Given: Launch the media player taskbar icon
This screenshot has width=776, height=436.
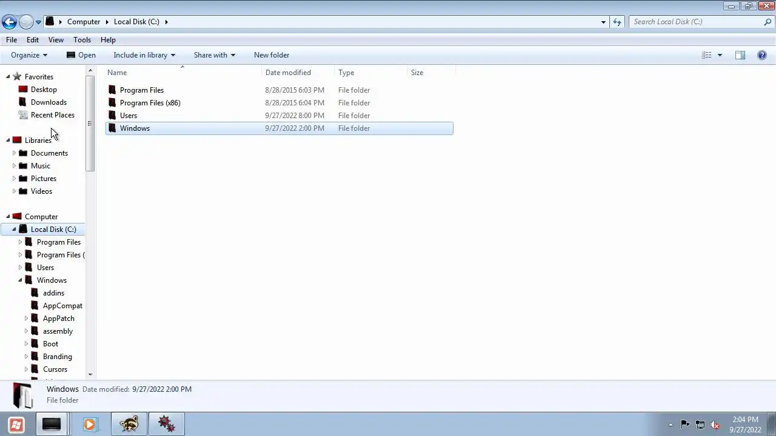Looking at the screenshot, I should tap(90, 424).
